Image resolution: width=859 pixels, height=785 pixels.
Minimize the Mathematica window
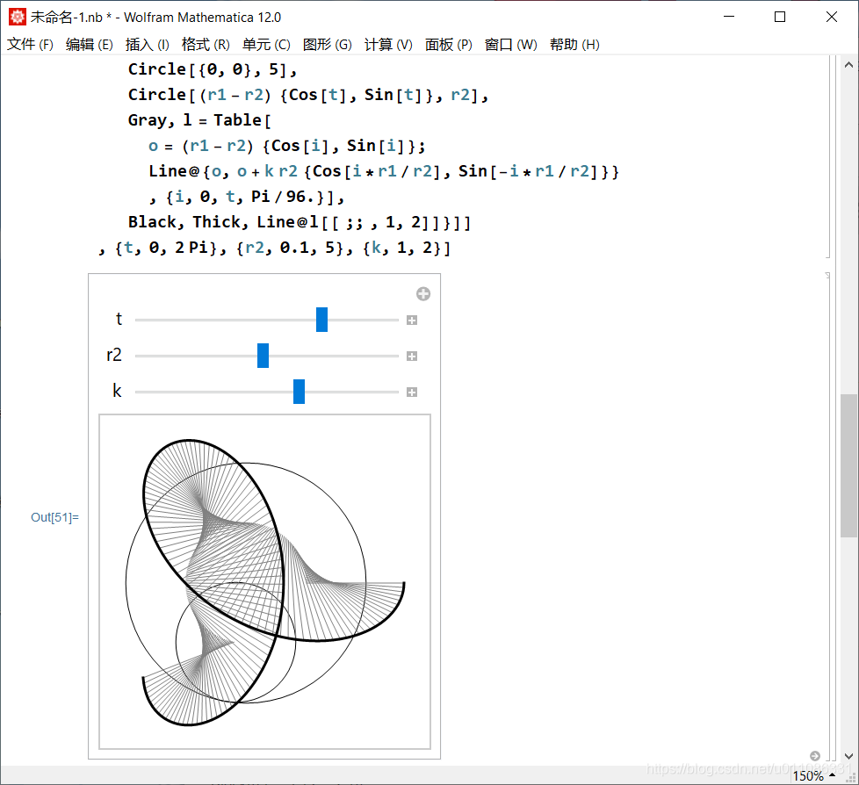click(x=729, y=17)
